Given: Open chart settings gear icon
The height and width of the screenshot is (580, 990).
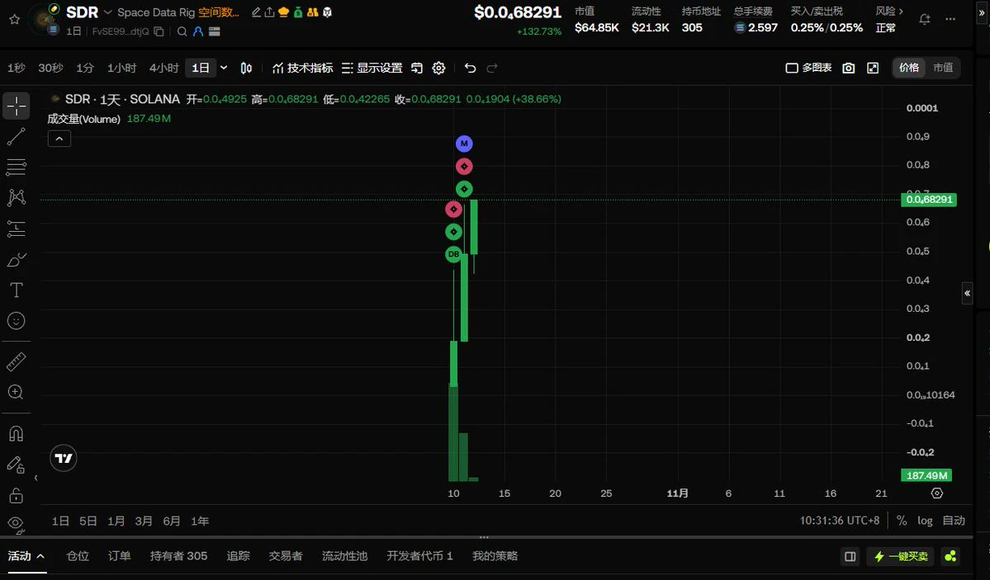Looking at the screenshot, I should [x=438, y=68].
